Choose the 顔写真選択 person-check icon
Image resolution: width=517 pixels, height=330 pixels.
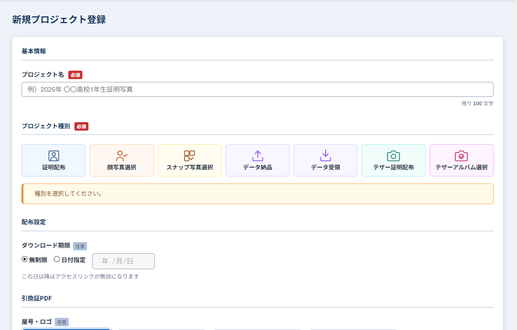point(122,156)
